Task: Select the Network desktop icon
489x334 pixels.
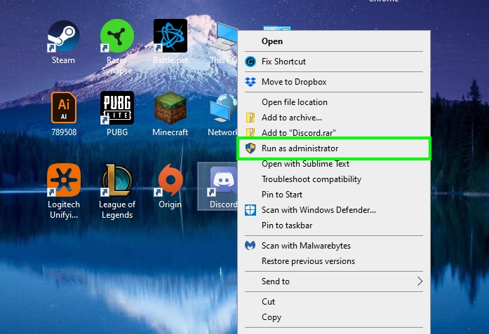Action: [224, 112]
